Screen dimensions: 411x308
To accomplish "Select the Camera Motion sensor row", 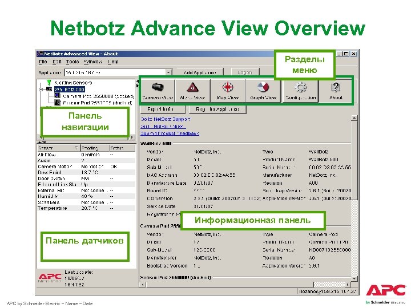I will (86, 167).
